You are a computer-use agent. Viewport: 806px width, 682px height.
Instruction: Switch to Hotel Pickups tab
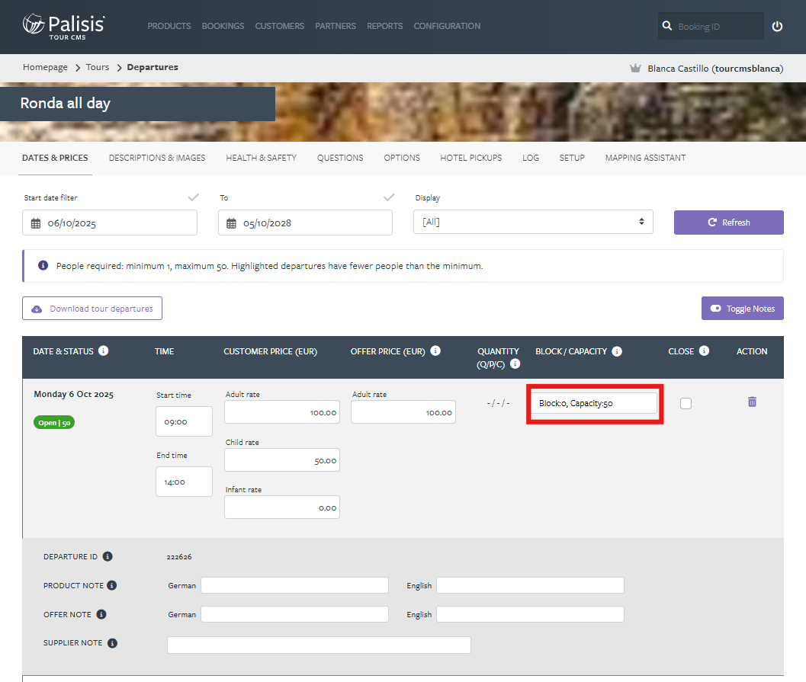click(470, 158)
